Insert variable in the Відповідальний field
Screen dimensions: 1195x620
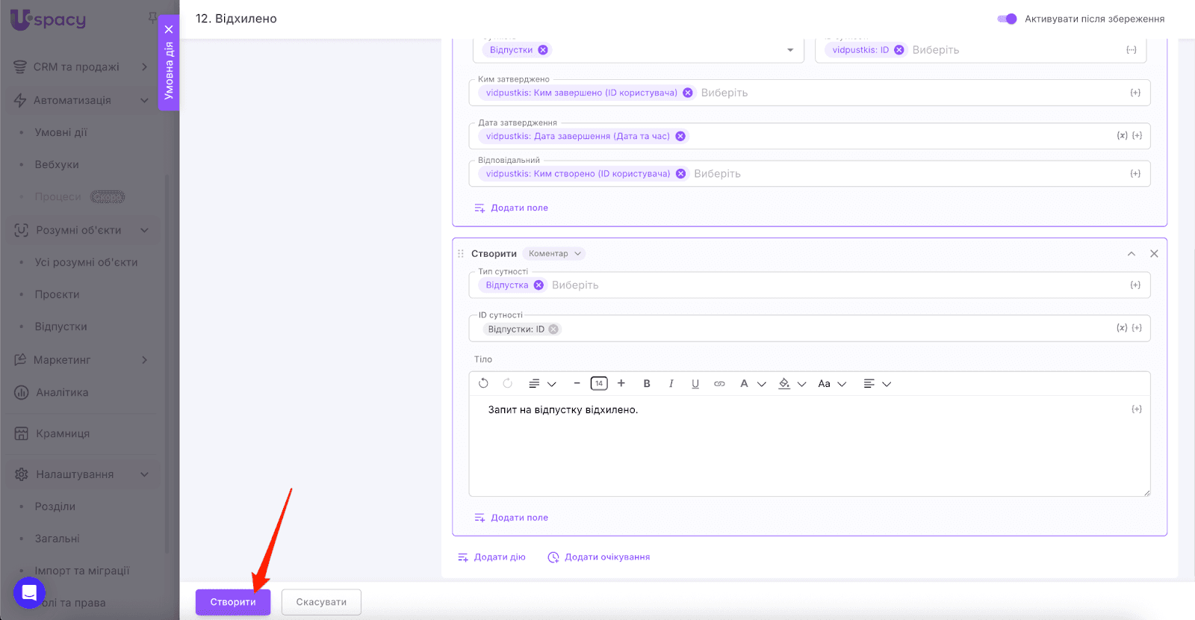(1135, 173)
